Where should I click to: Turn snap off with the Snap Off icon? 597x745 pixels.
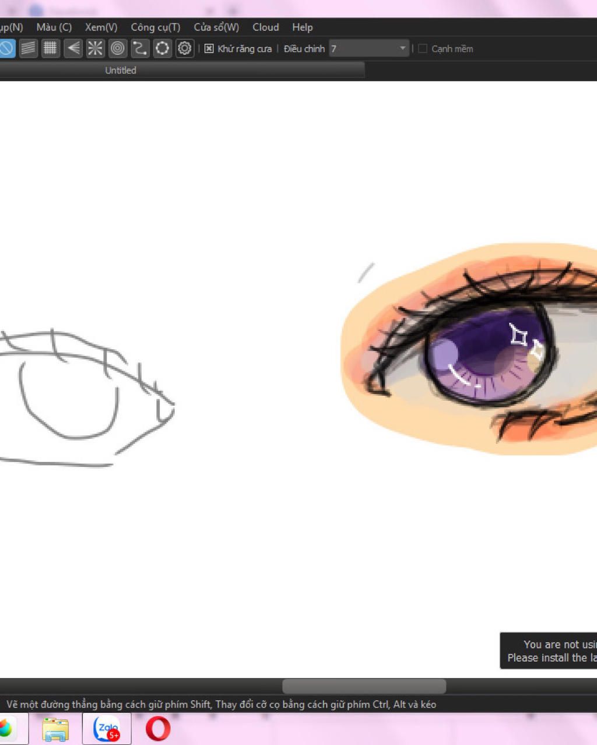(x=6, y=48)
